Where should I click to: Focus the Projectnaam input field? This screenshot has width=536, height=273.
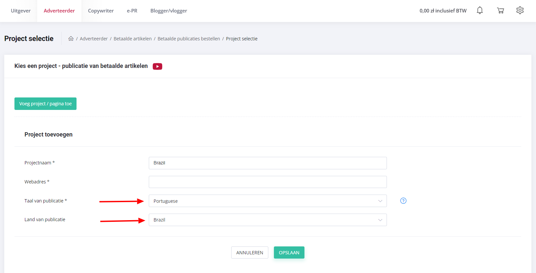pos(268,163)
